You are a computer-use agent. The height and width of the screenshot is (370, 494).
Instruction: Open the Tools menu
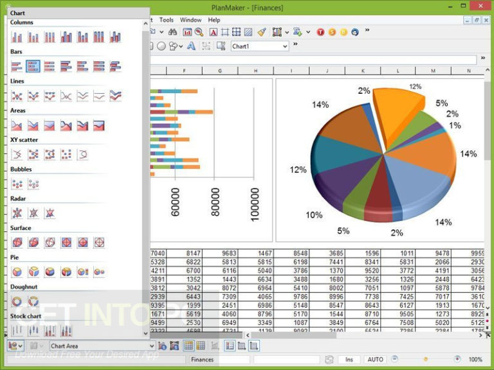coord(167,20)
